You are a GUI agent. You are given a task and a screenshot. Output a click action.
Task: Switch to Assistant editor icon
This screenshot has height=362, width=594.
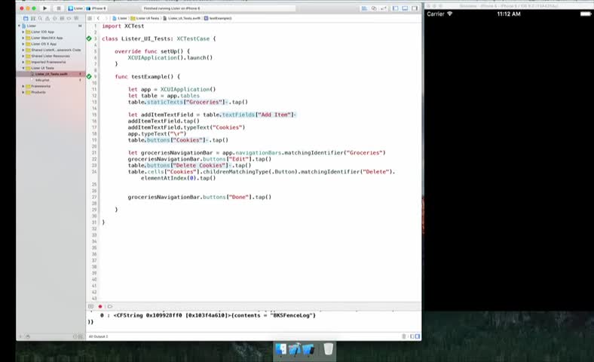coord(374,8)
